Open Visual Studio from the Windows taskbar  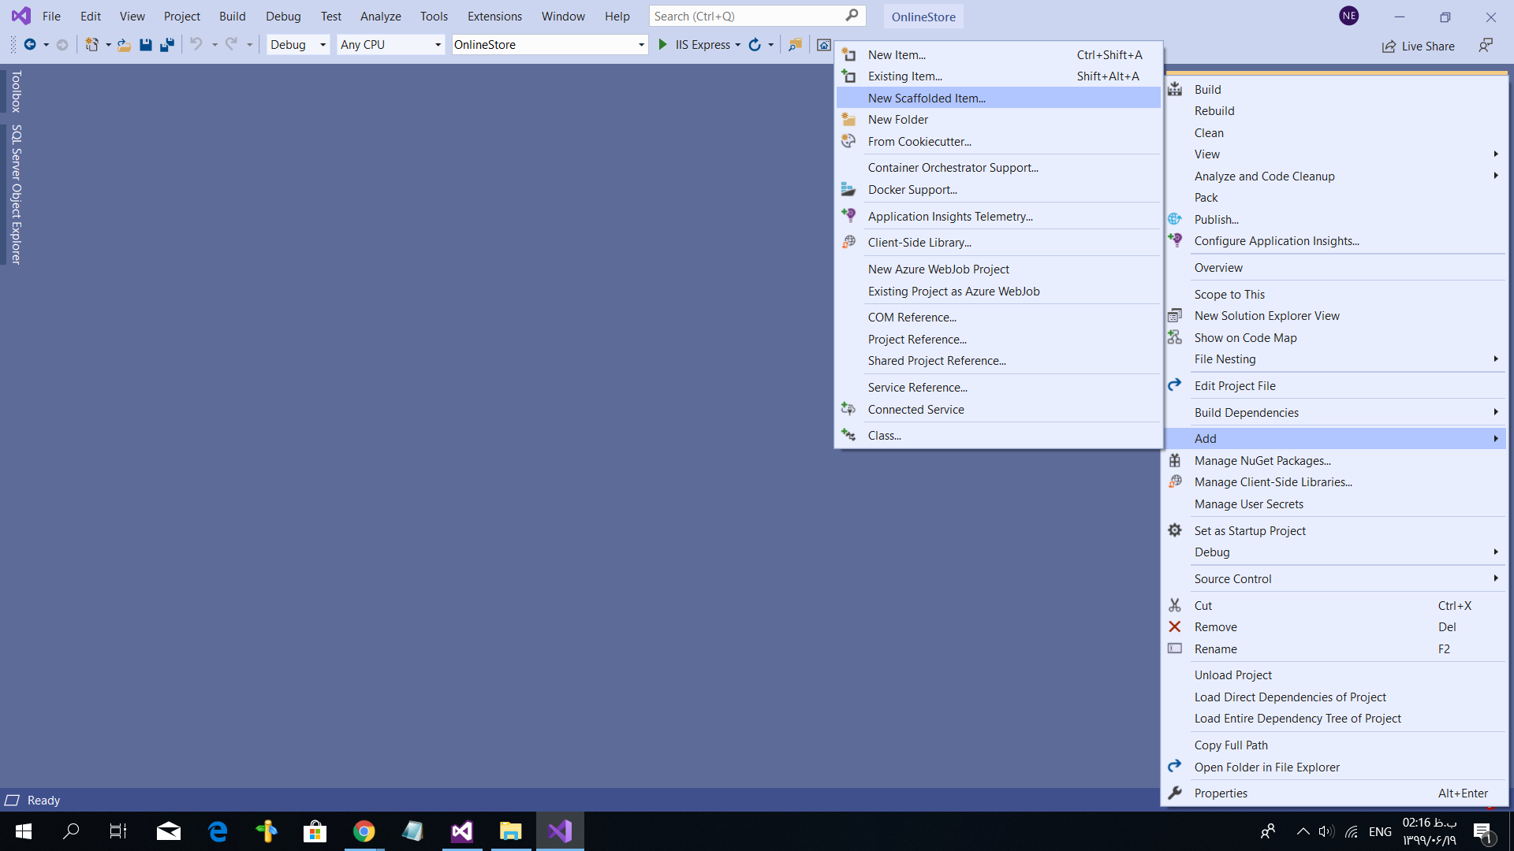(560, 831)
